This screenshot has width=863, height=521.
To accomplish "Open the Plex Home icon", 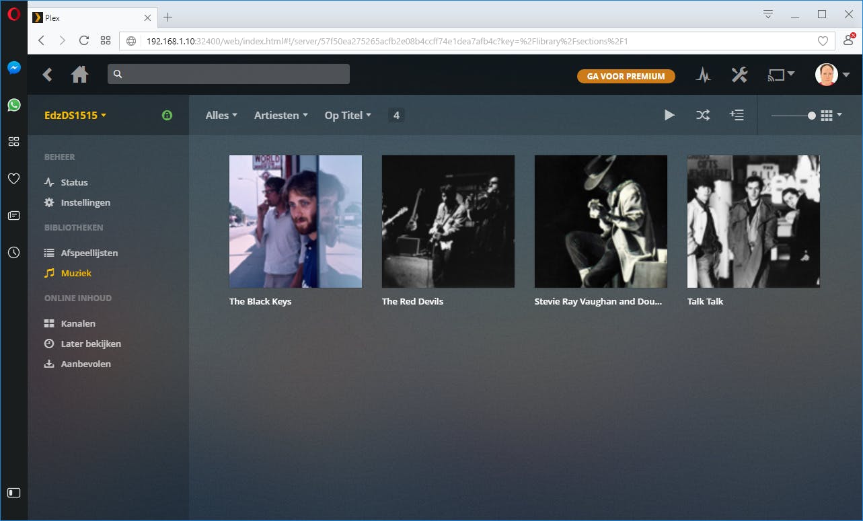I will [x=80, y=75].
